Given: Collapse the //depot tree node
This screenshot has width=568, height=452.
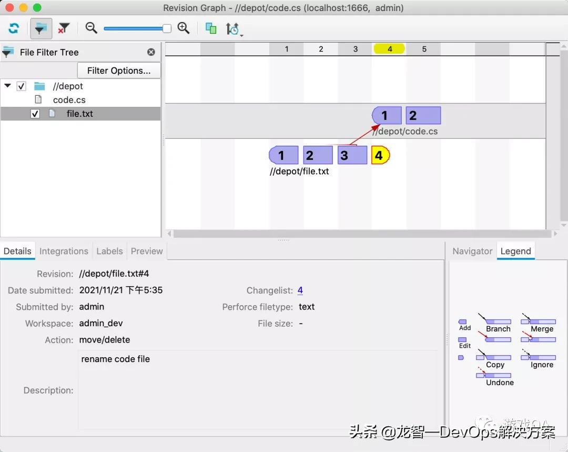Looking at the screenshot, I should (8, 86).
